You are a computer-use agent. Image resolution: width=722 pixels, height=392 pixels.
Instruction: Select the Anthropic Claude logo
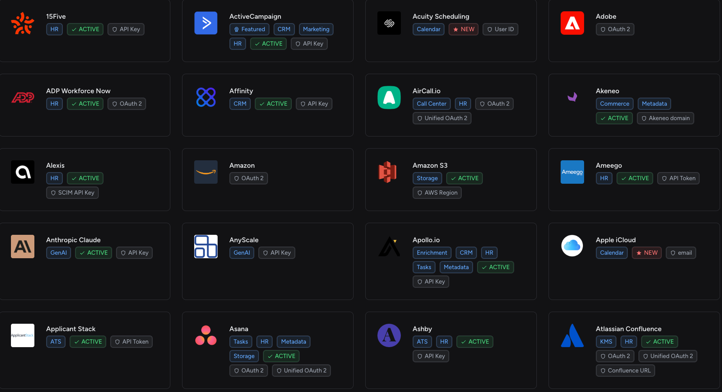point(22,247)
